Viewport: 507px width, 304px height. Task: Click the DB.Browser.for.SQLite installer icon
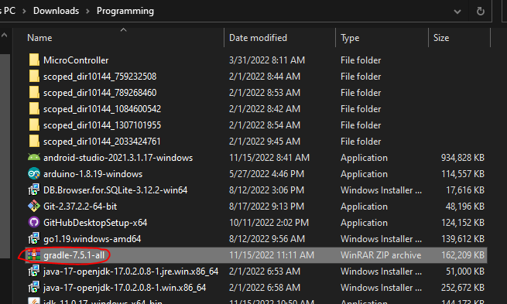click(x=34, y=190)
